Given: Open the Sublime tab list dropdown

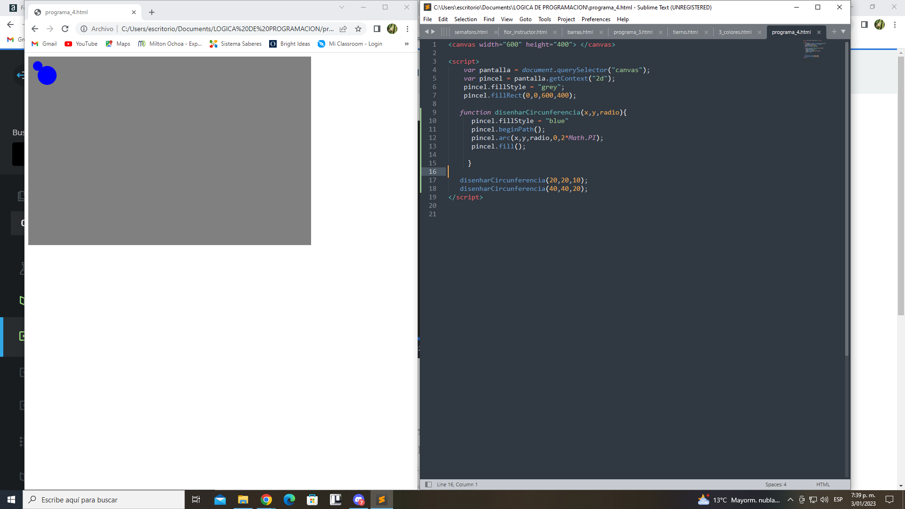Looking at the screenshot, I should click(843, 32).
